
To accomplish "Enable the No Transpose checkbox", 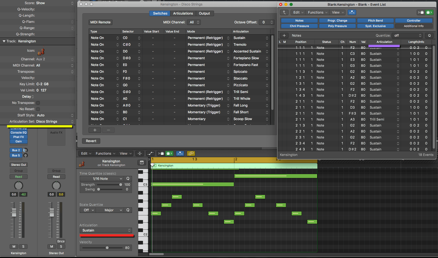I will tap(38, 103).
